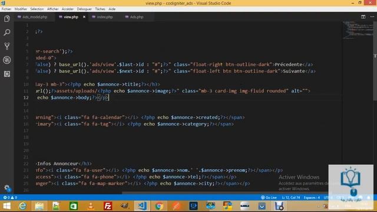Open the Accéder menu

pos(68,9)
